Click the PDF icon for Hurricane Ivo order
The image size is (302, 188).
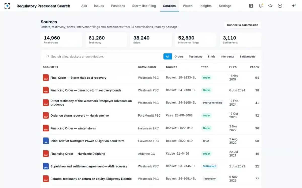pos(46,116)
